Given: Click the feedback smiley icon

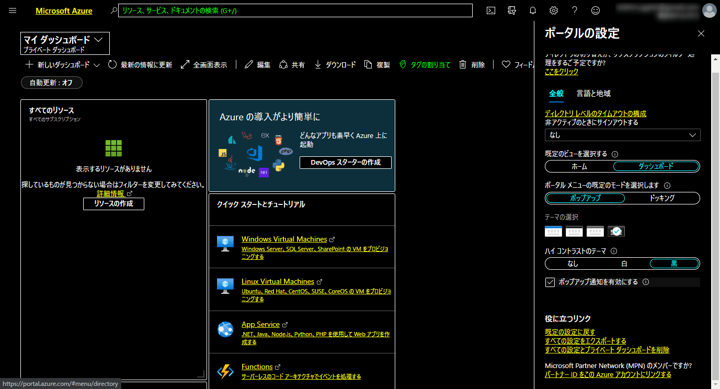Looking at the screenshot, I should (x=596, y=10).
